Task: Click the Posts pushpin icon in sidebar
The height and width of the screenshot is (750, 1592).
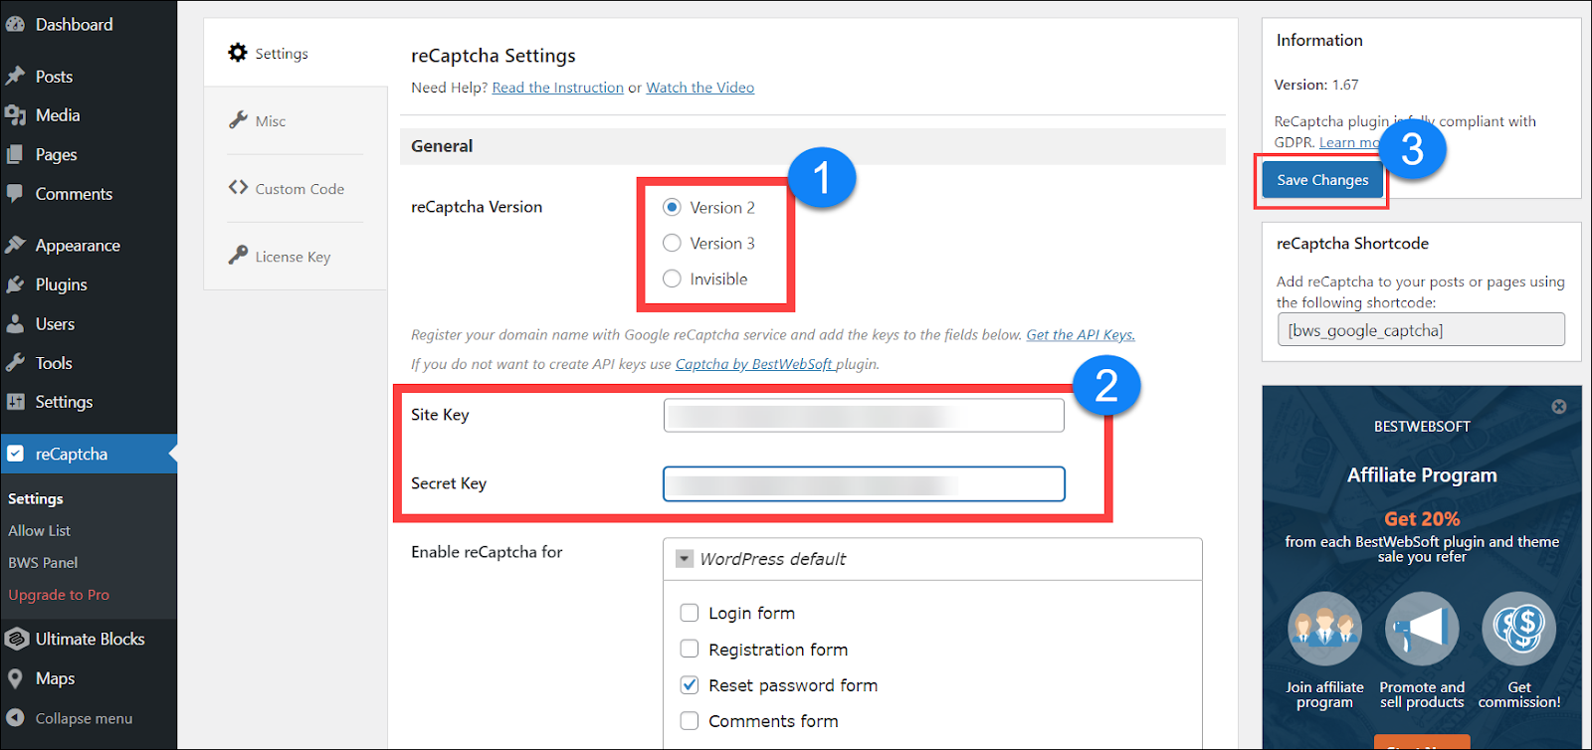Action: (15, 76)
